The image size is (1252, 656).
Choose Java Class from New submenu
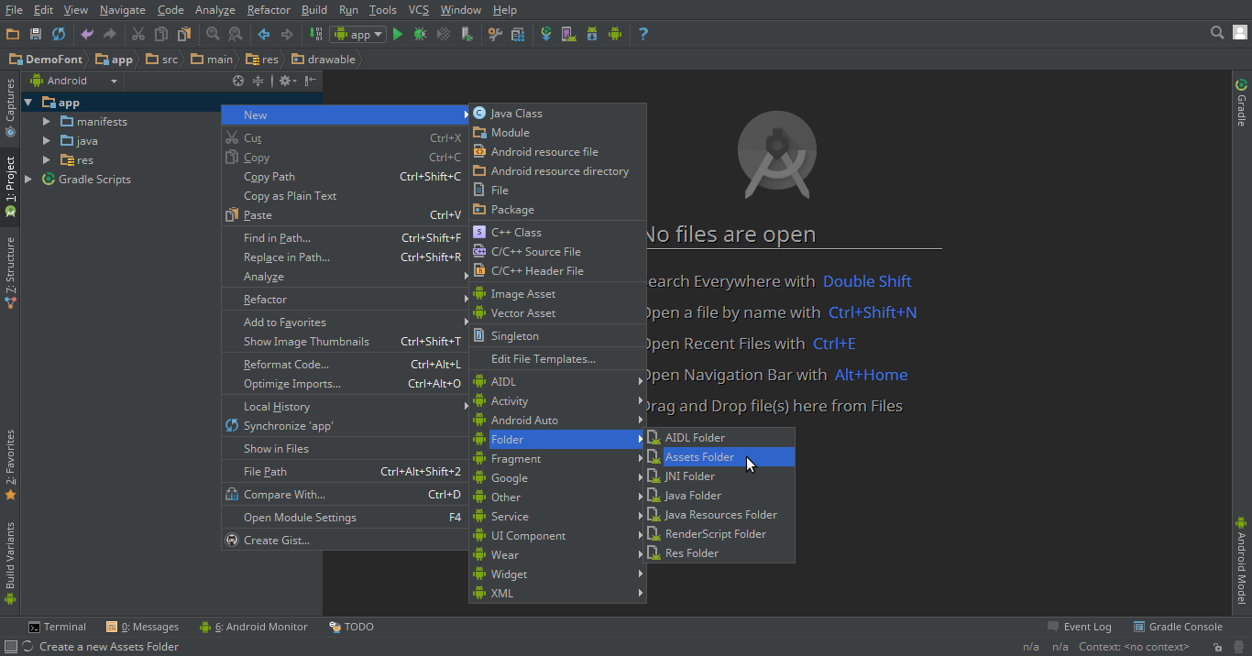point(558,114)
